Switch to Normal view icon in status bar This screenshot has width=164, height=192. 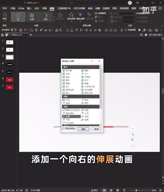tap(104, 190)
